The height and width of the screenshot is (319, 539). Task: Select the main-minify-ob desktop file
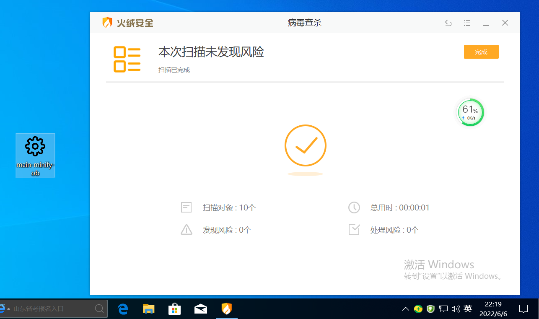point(35,156)
